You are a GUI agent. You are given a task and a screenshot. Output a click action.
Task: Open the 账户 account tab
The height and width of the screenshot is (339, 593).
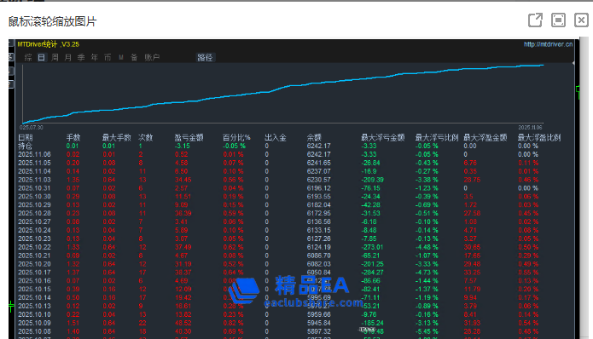(x=152, y=57)
